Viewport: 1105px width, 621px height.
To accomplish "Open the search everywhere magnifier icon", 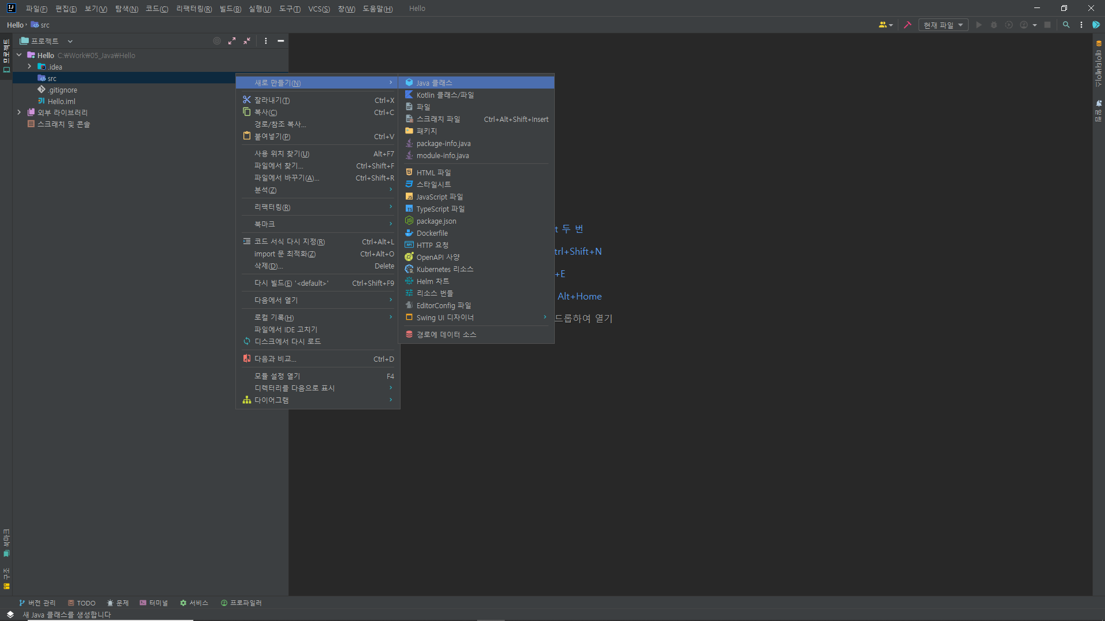I will pos(1066,25).
